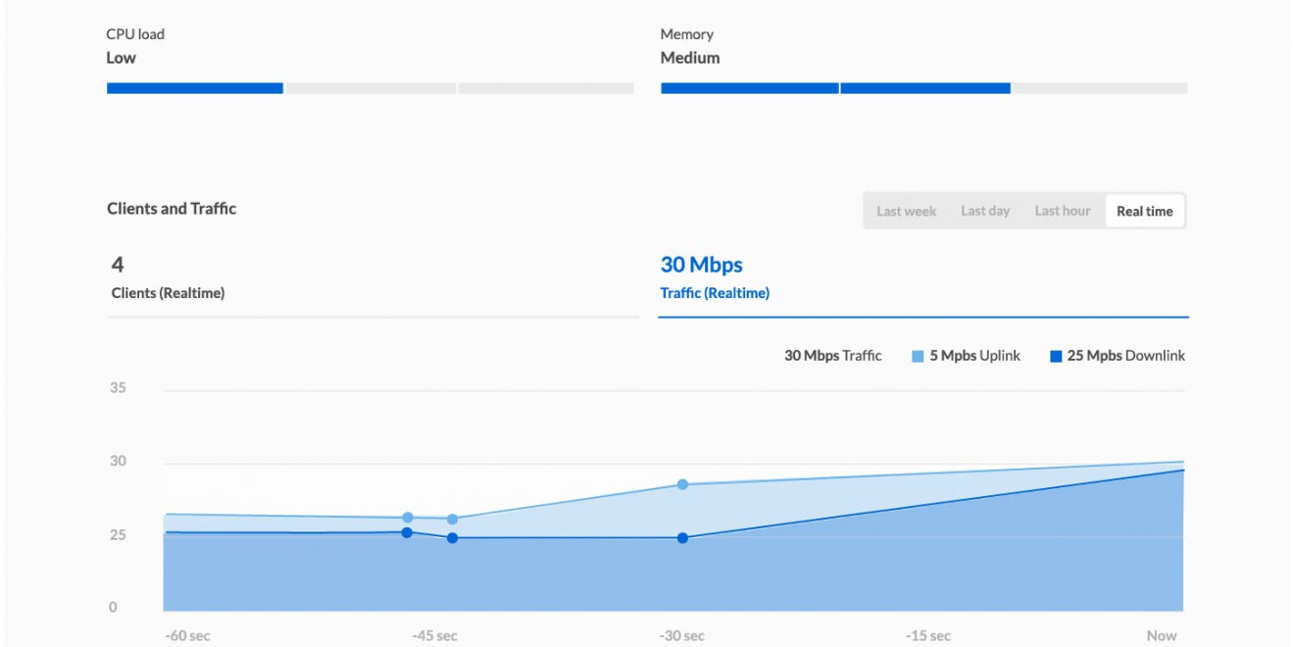Screen dimensions: 1294x647
Task: Click the Downlink data point at -30 sec
Action: (682, 538)
